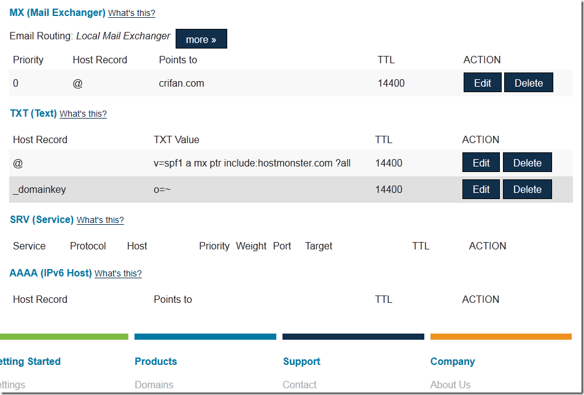Image resolution: width=584 pixels, height=395 pixels.
Task: Click "What's this?" beside SRV (Service)
Action: [x=100, y=220]
